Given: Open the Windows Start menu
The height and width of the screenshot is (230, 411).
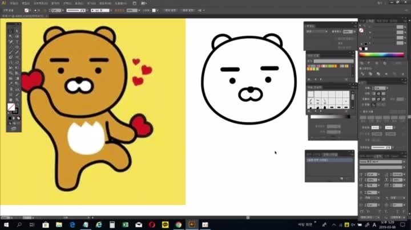Looking at the screenshot, I should [6, 224].
